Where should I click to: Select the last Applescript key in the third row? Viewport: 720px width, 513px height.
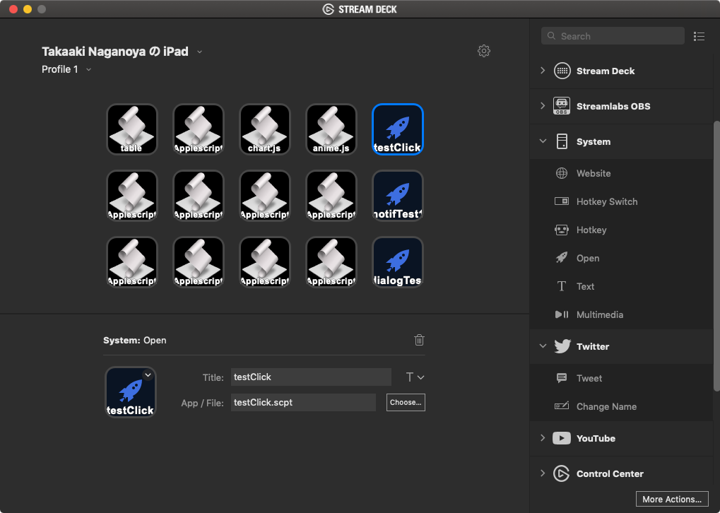[331, 261]
